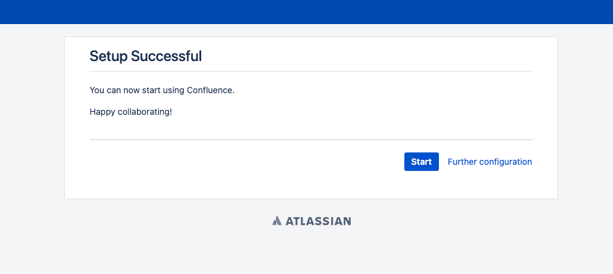This screenshot has height=274, width=613.
Task: Click the gray margin left of the setup panel
Action: (32, 117)
